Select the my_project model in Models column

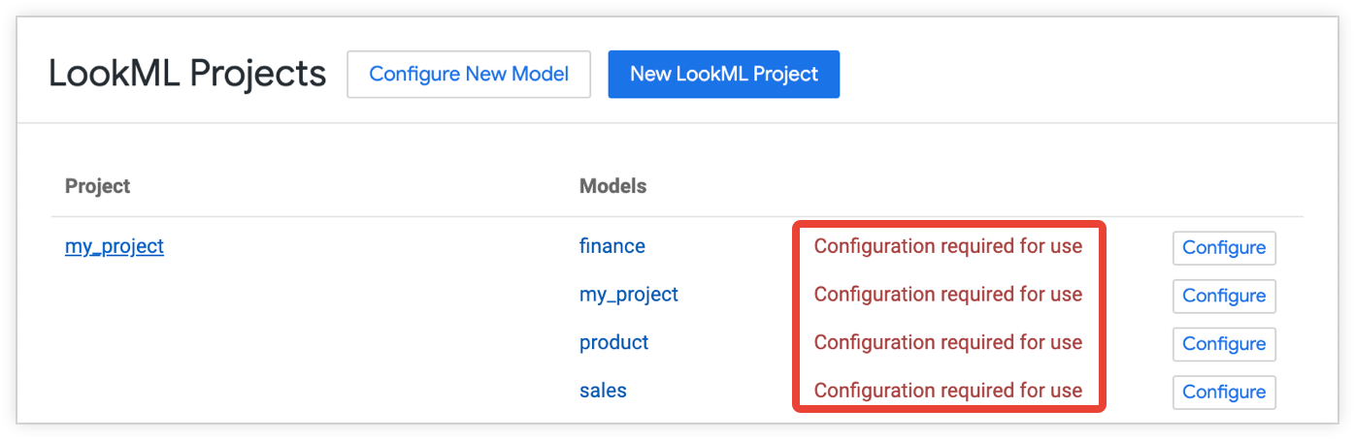tap(628, 295)
